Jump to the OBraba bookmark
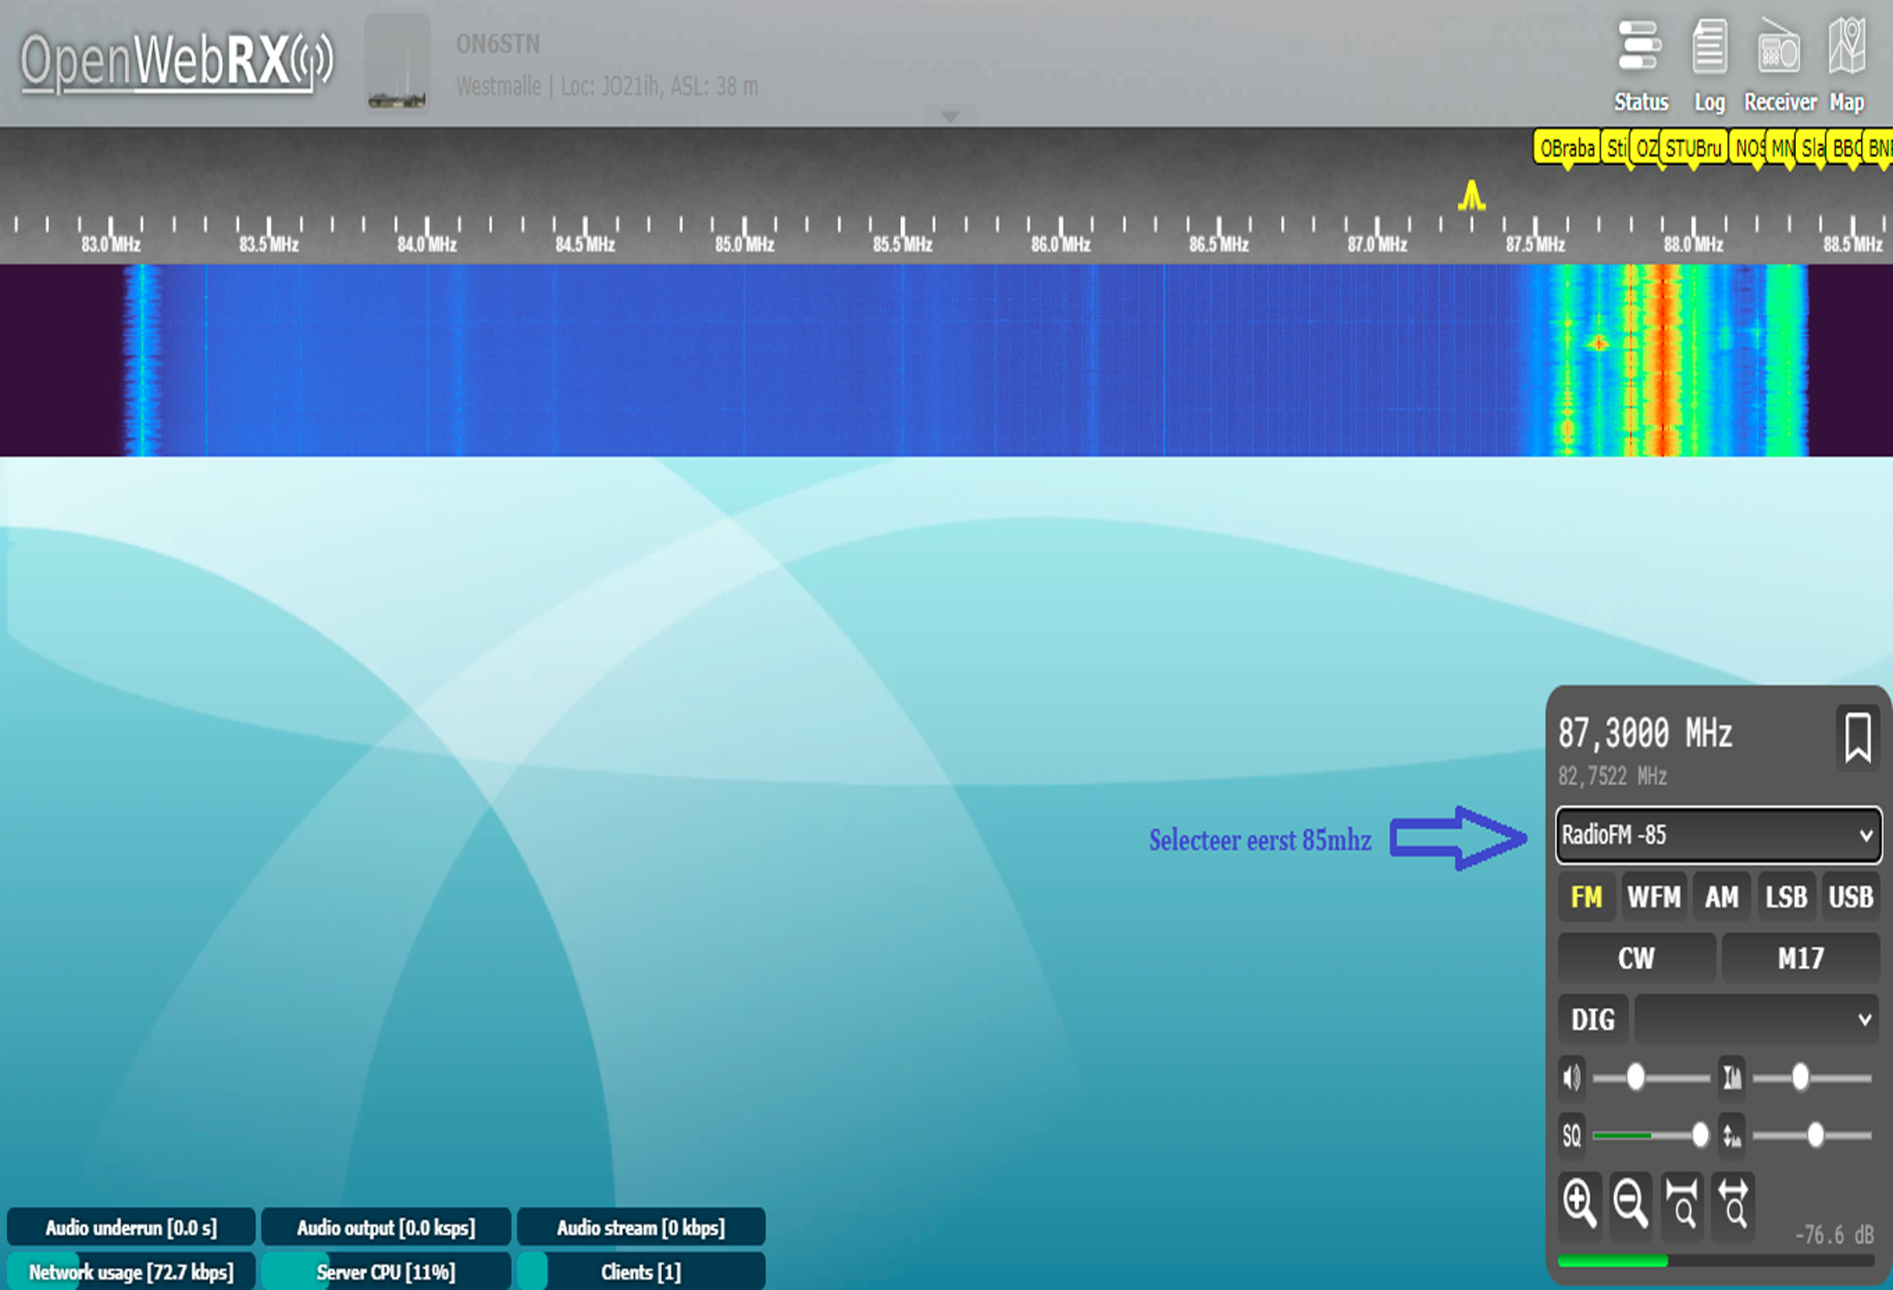This screenshot has width=1893, height=1290. click(1566, 148)
